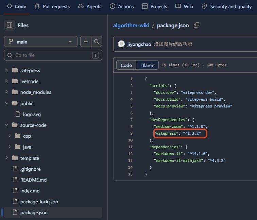Open the Projects tab
Viewport: 257px width, 220px height.
point(154,6)
